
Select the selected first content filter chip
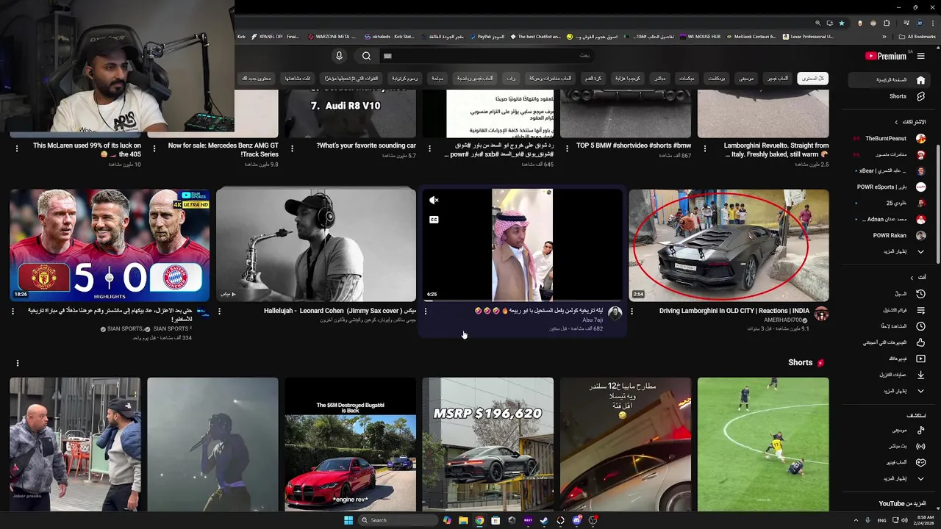813,78
